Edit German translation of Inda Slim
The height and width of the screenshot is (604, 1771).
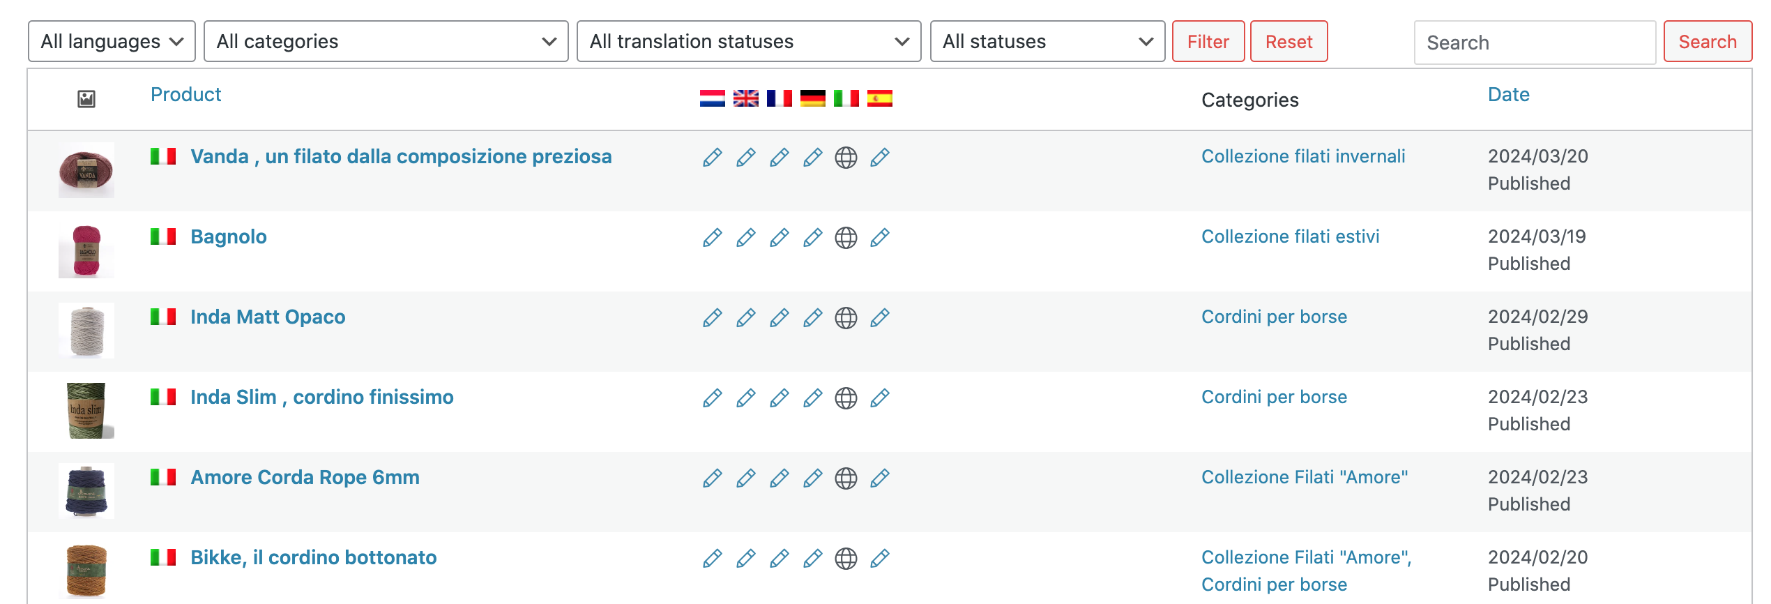(812, 398)
